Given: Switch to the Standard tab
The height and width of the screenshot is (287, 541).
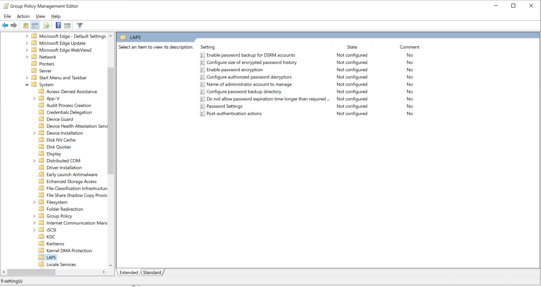Looking at the screenshot, I should click(152, 272).
